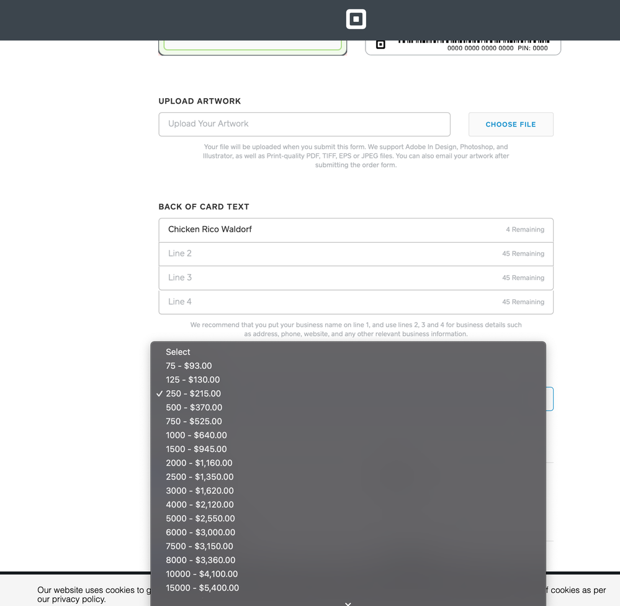Choose the 7500 - $3,150.00 quantity

[199, 546]
